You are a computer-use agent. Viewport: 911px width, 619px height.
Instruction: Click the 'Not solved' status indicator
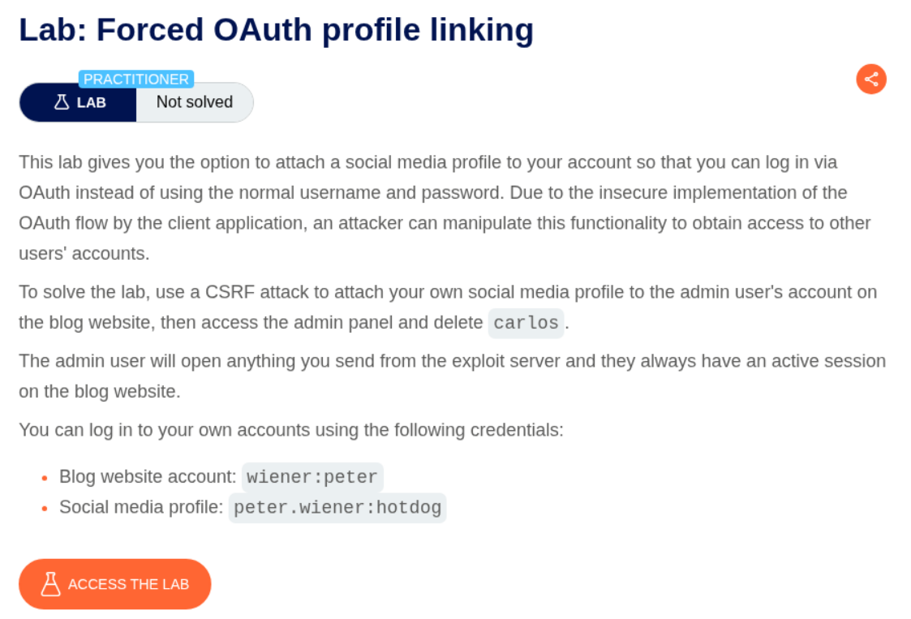(x=194, y=102)
